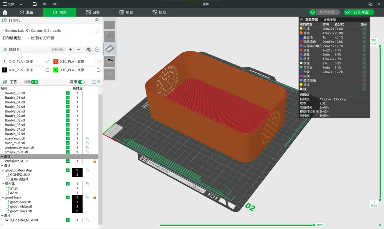Select the highlighted plate 2 thumbnail
Image resolution: width=384 pixels, height=229 pixels.
tap(110, 49)
